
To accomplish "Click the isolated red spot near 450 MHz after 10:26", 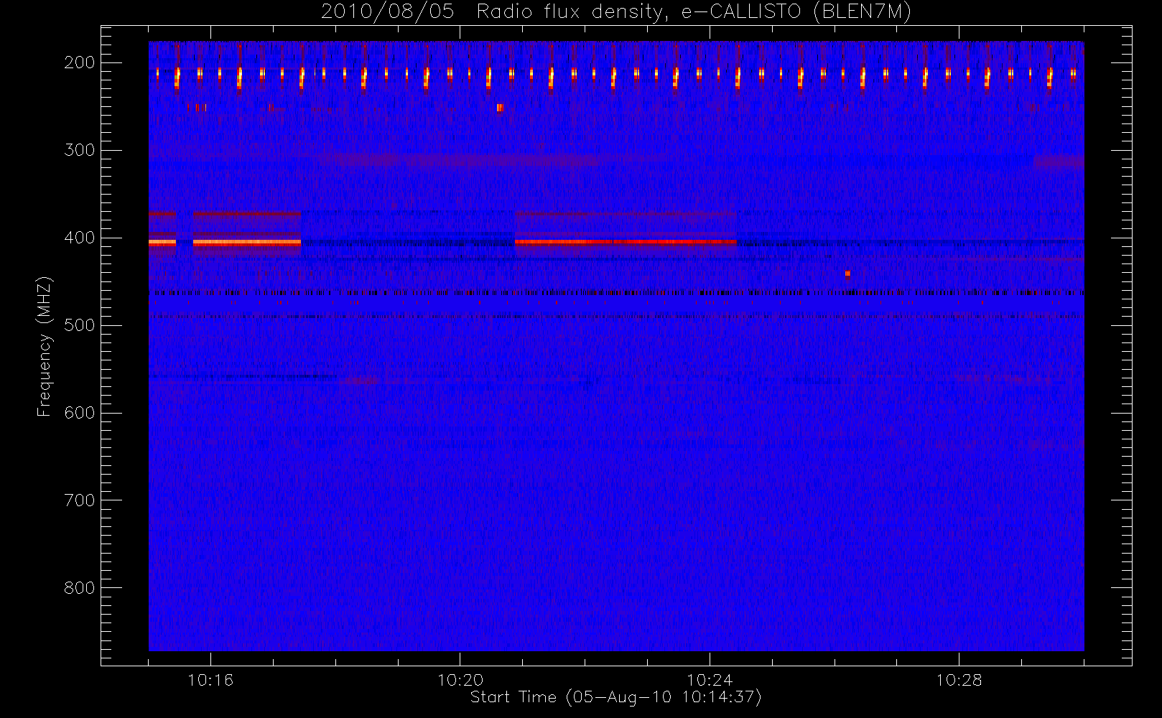I will [x=848, y=274].
